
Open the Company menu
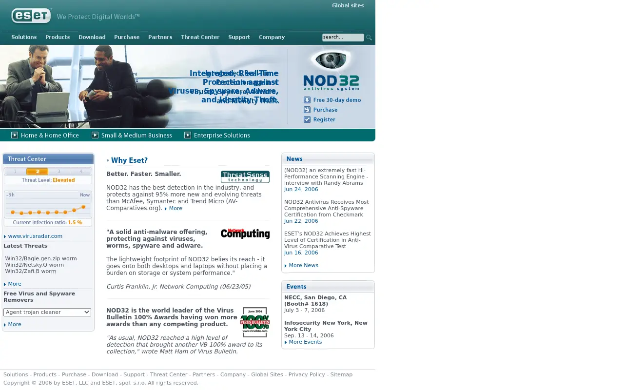point(272,37)
